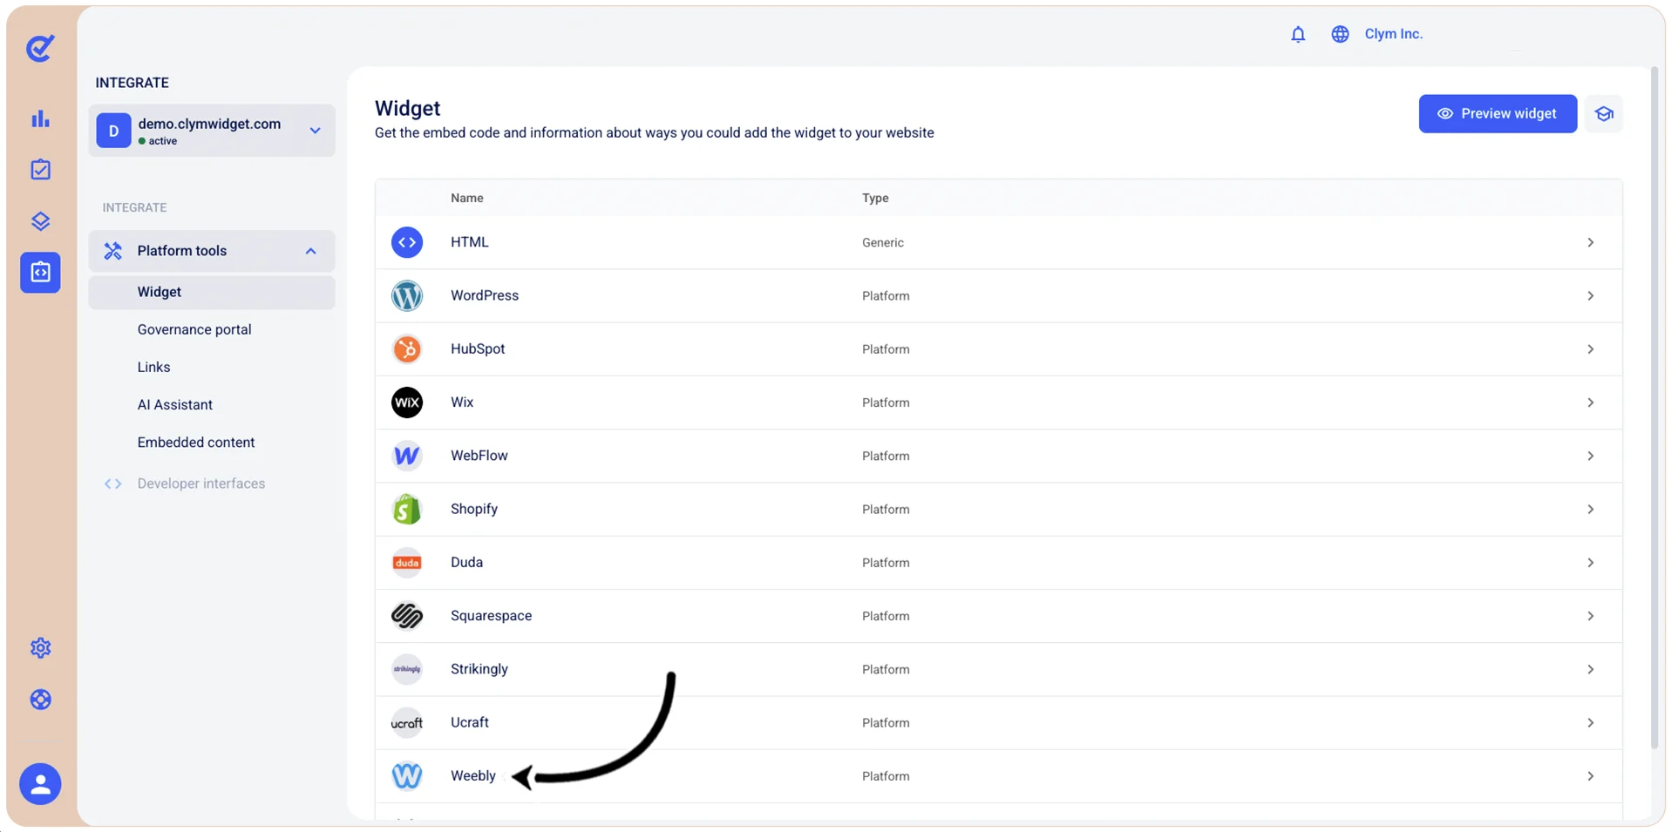Screen dimensions: 1671x832
Task: Select the Widget menu item
Action: [212, 293]
